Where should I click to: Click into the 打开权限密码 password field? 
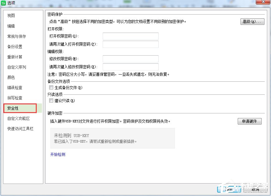(130, 36)
